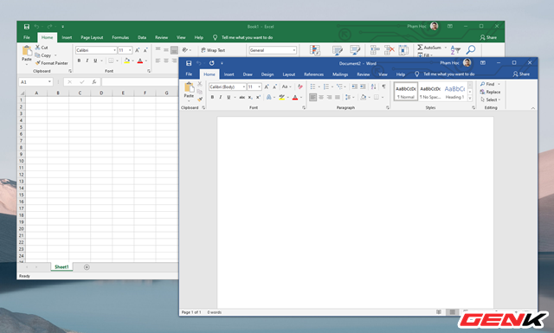
Task: Apply strikethrough in Word's Font group
Action: click(x=242, y=97)
